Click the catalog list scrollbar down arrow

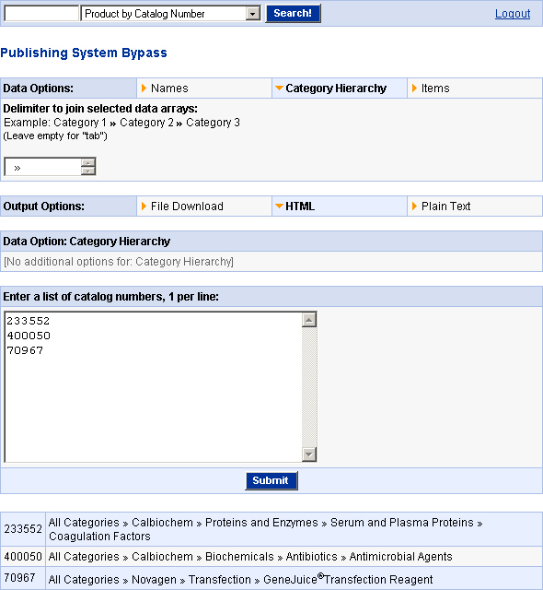click(x=309, y=454)
